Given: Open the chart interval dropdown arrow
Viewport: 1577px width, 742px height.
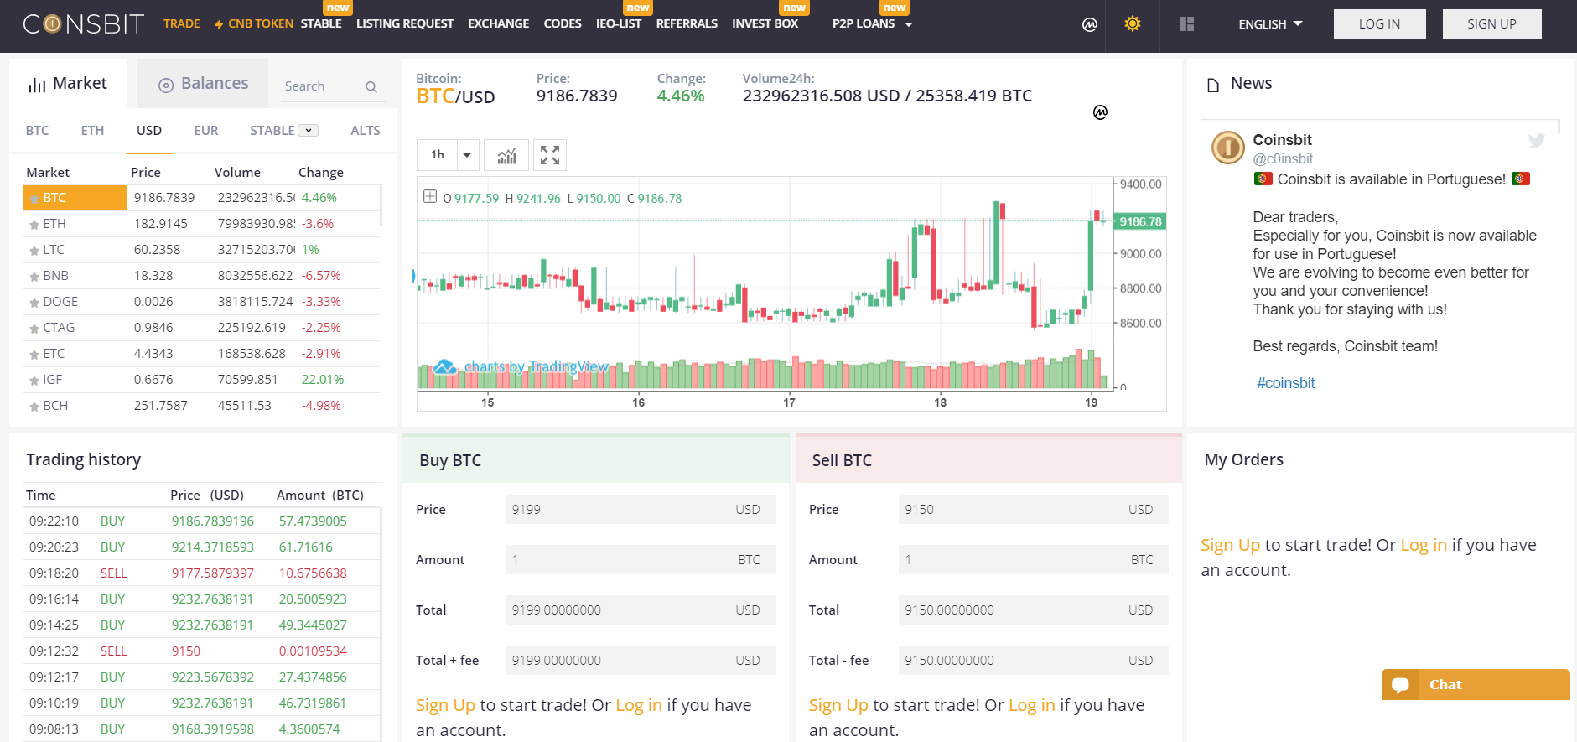Looking at the screenshot, I should (x=467, y=155).
